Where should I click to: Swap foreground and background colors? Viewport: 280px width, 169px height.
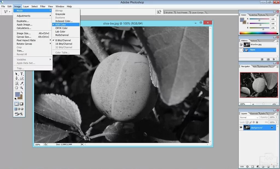pos(22,93)
